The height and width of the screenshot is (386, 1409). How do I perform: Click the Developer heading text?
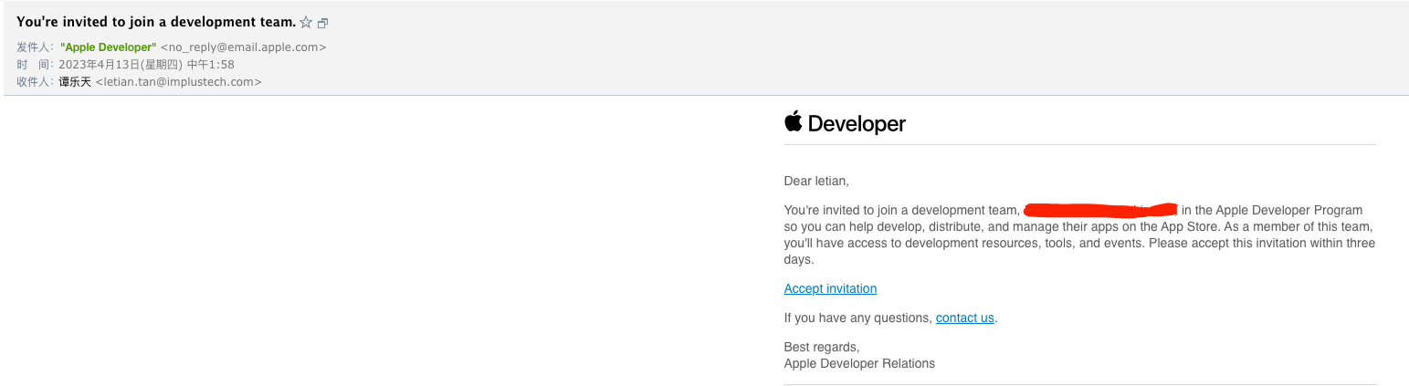[857, 124]
